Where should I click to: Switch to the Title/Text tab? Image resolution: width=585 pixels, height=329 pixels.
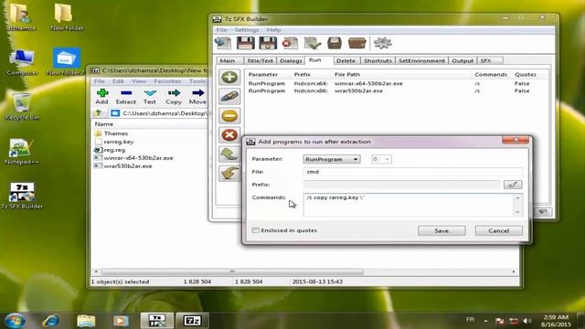tap(260, 60)
